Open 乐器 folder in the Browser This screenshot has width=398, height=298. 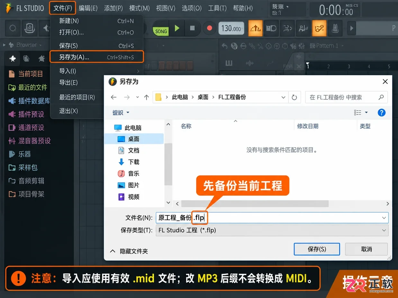pos(20,154)
